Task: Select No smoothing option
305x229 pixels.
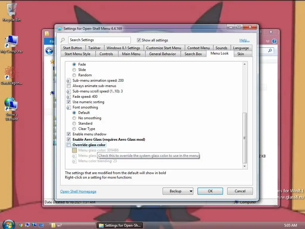Action: tap(74, 118)
